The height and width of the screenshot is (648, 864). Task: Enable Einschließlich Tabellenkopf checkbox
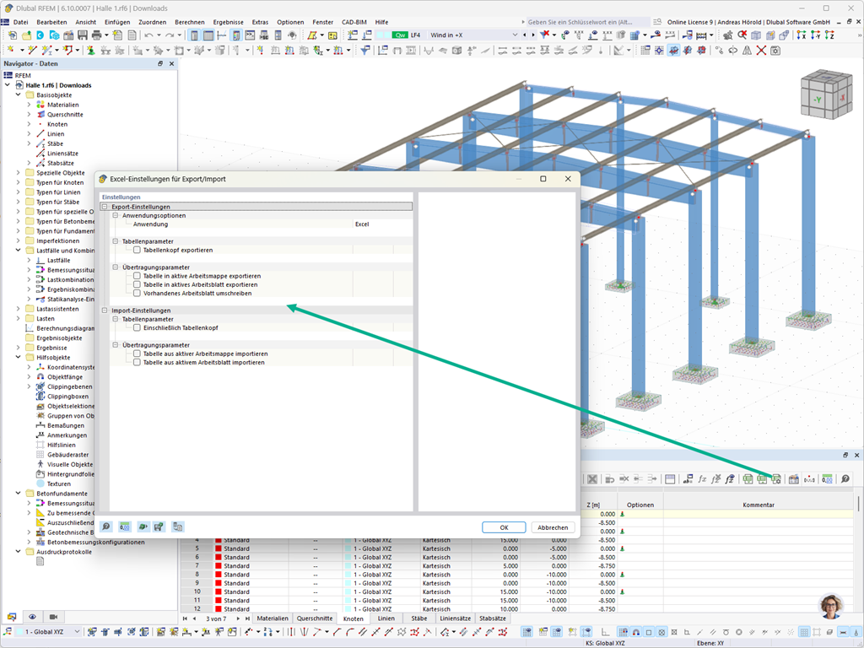point(137,328)
